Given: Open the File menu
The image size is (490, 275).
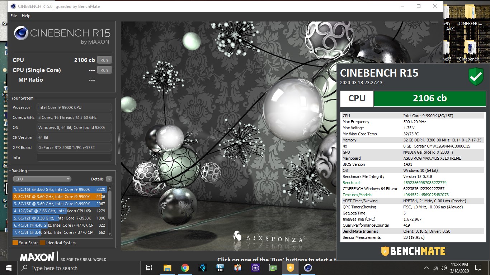Looking at the screenshot, I should click(14, 16).
